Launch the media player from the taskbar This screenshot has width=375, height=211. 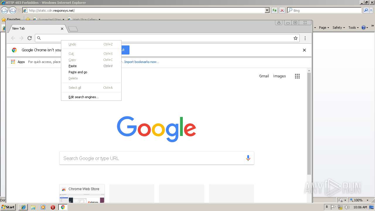coord(43,207)
